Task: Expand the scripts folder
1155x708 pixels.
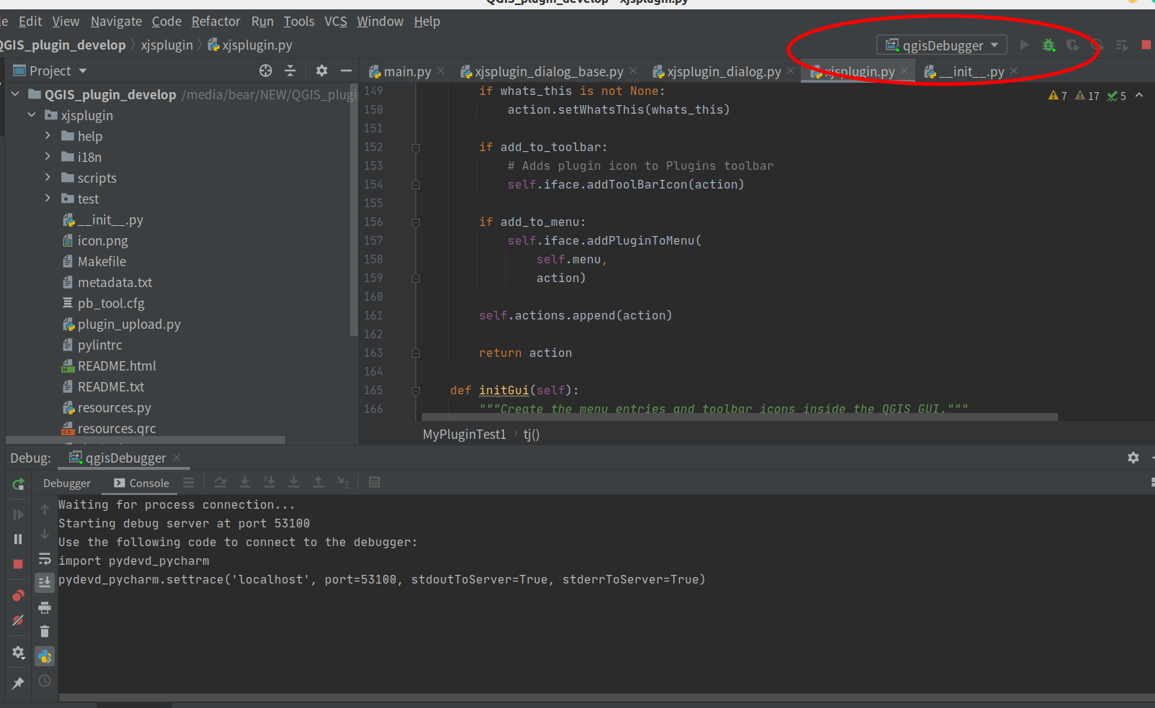Action: tap(48, 178)
